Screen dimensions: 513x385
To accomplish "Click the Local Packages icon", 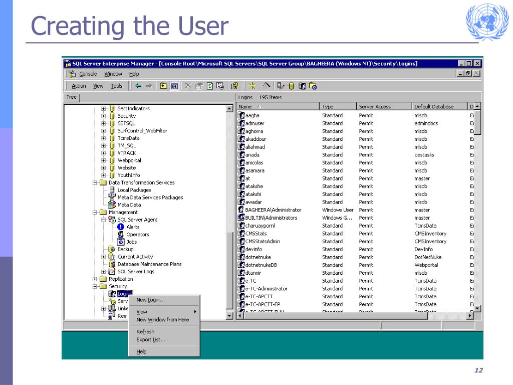I will click(x=112, y=190).
